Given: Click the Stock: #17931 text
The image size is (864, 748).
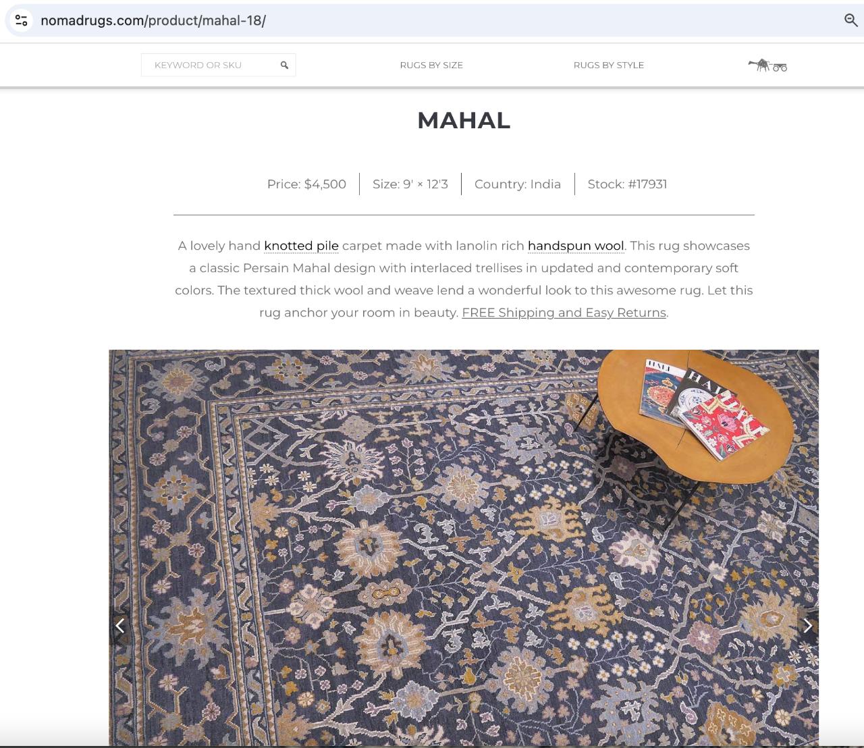Looking at the screenshot, I should tap(627, 184).
